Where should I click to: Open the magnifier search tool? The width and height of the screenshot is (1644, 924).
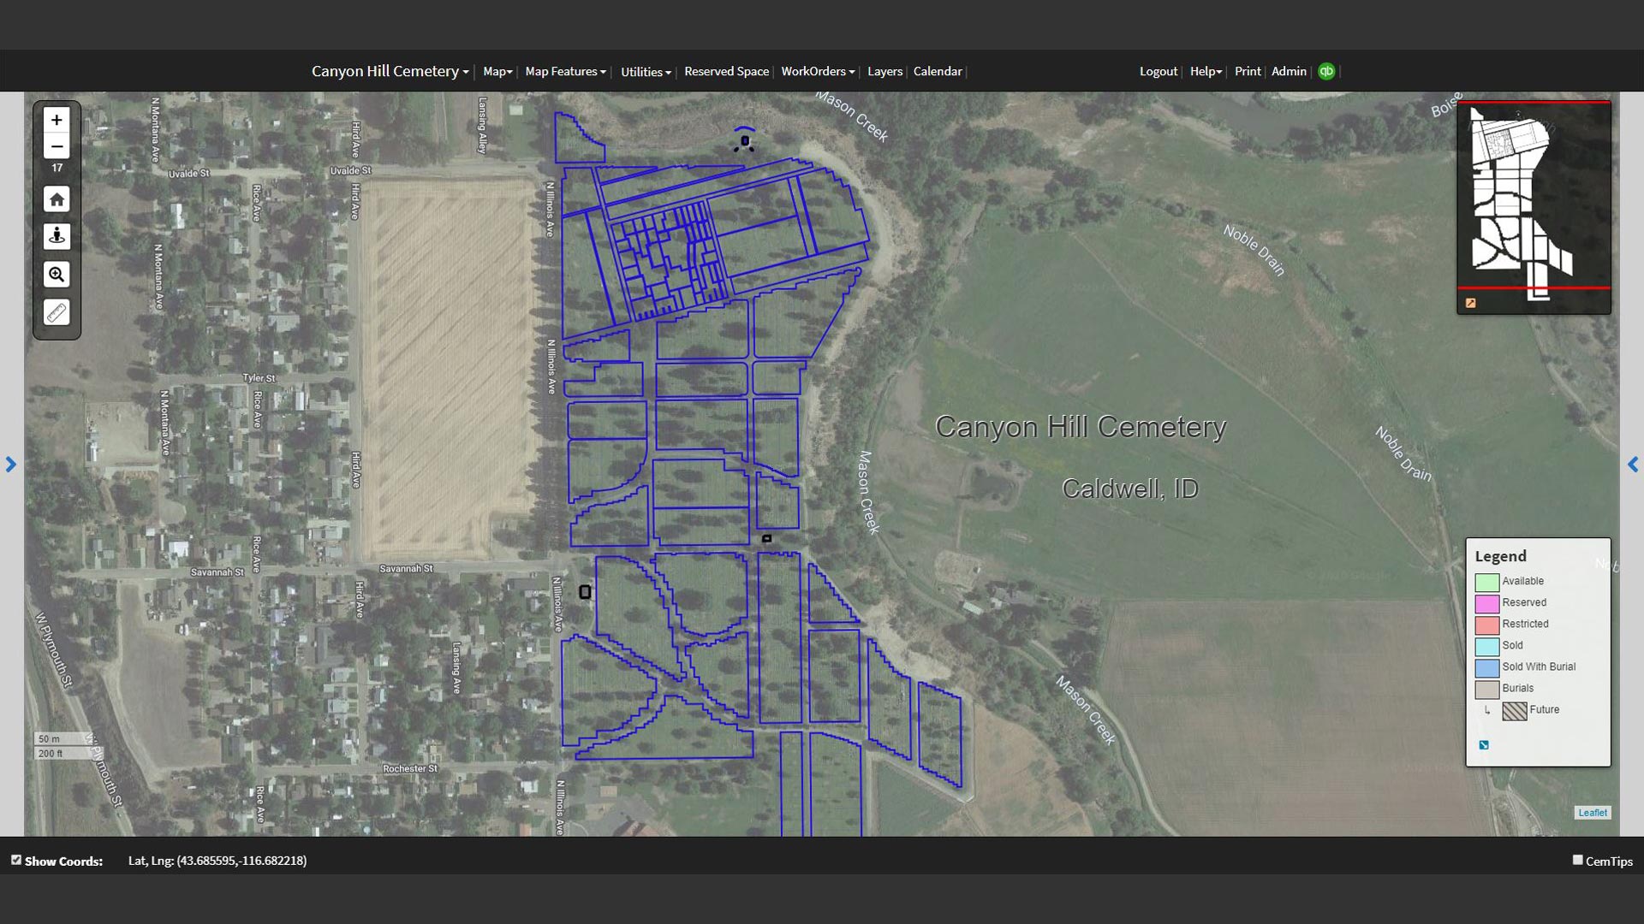pos(57,275)
